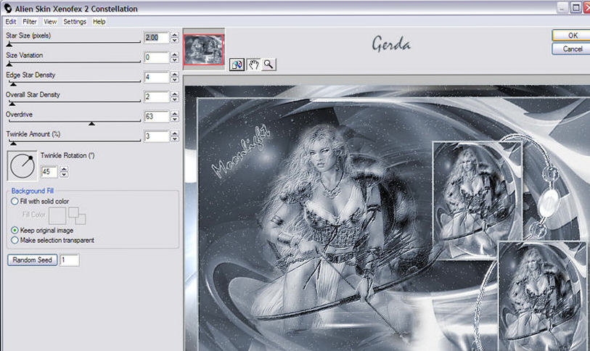Decrease Twinkle Amount with down arrow
Viewport: 590px width, 351px height.
click(x=174, y=139)
